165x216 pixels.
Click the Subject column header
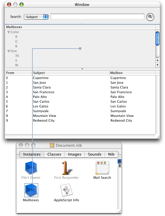[x=71, y=73]
